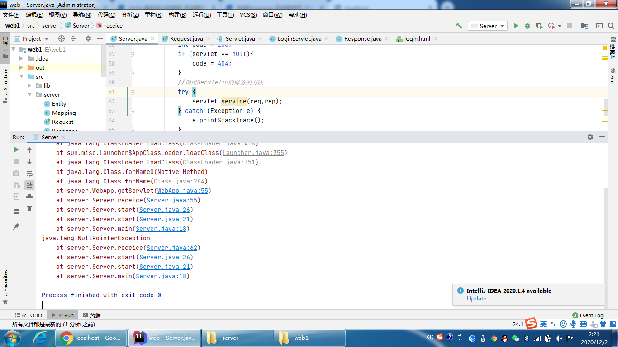Open Project Structure icon in toolbar

[585, 26]
